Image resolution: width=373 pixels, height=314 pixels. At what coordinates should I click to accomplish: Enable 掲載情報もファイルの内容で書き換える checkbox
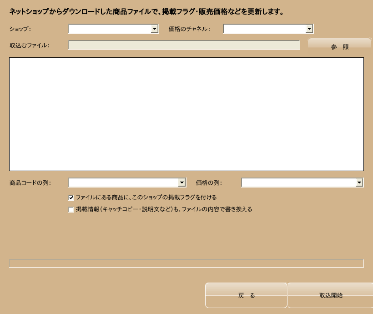pos(71,209)
